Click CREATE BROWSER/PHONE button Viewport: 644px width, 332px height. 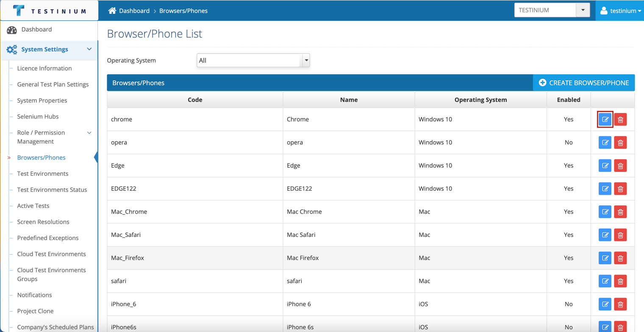pyautogui.click(x=584, y=83)
